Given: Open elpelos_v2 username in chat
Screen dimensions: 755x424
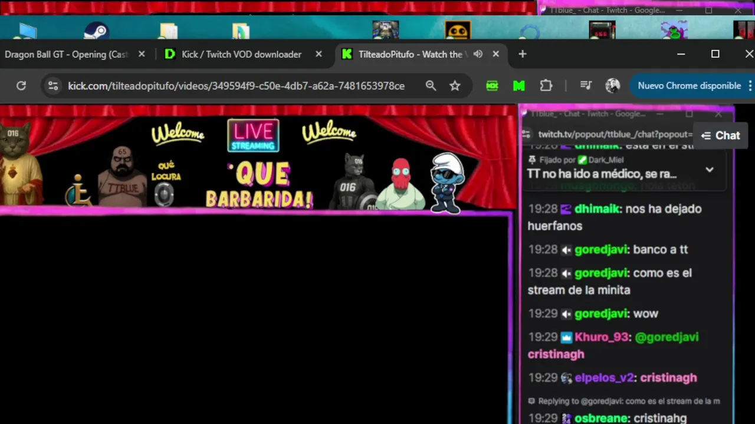Looking at the screenshot, I should point(604,378).
